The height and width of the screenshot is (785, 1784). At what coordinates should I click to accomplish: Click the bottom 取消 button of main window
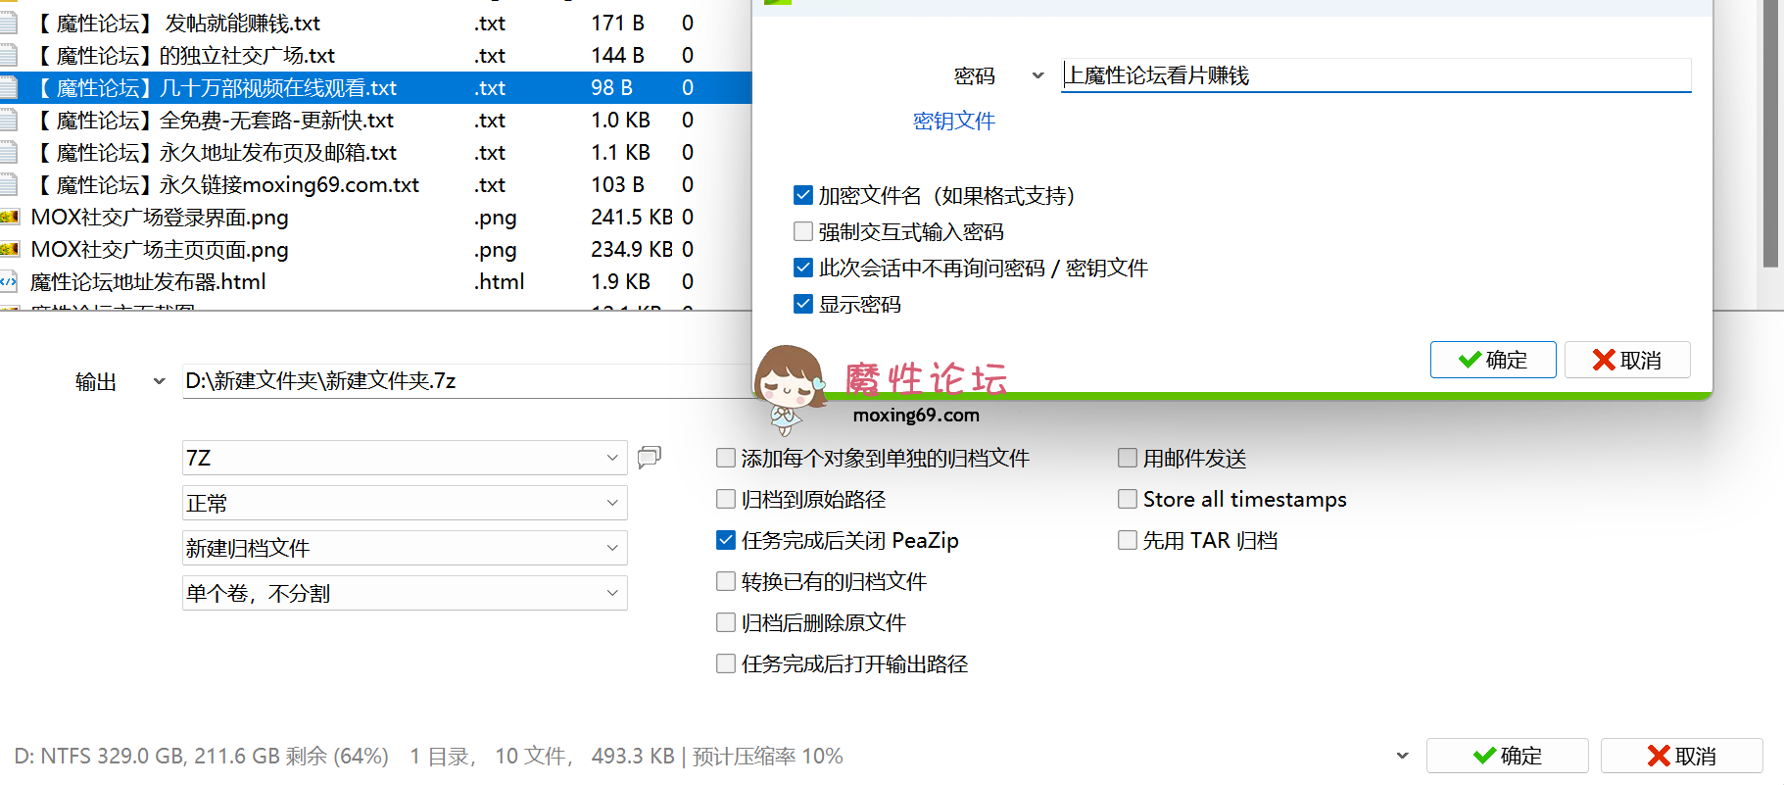click(x=1682, y=756)
